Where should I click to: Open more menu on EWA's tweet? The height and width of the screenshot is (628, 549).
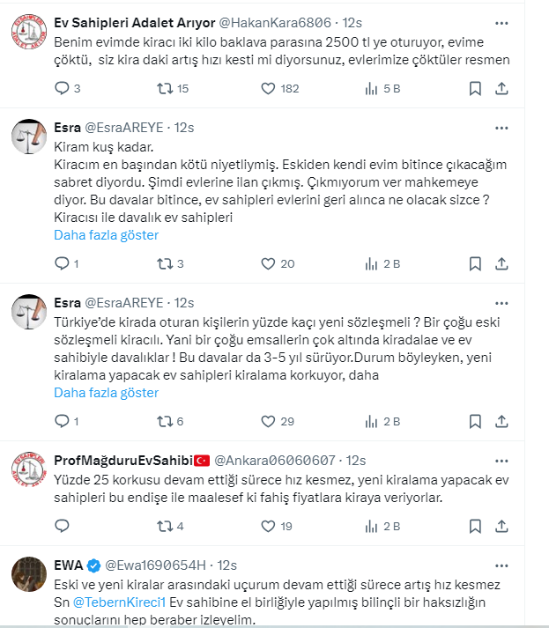pyautogui.click(x=501, y=565)
